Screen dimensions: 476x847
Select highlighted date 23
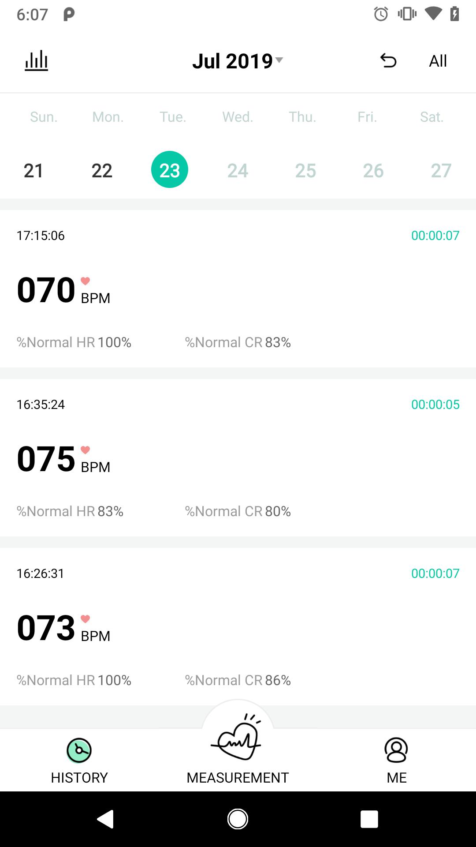click(x=170, y=169)
